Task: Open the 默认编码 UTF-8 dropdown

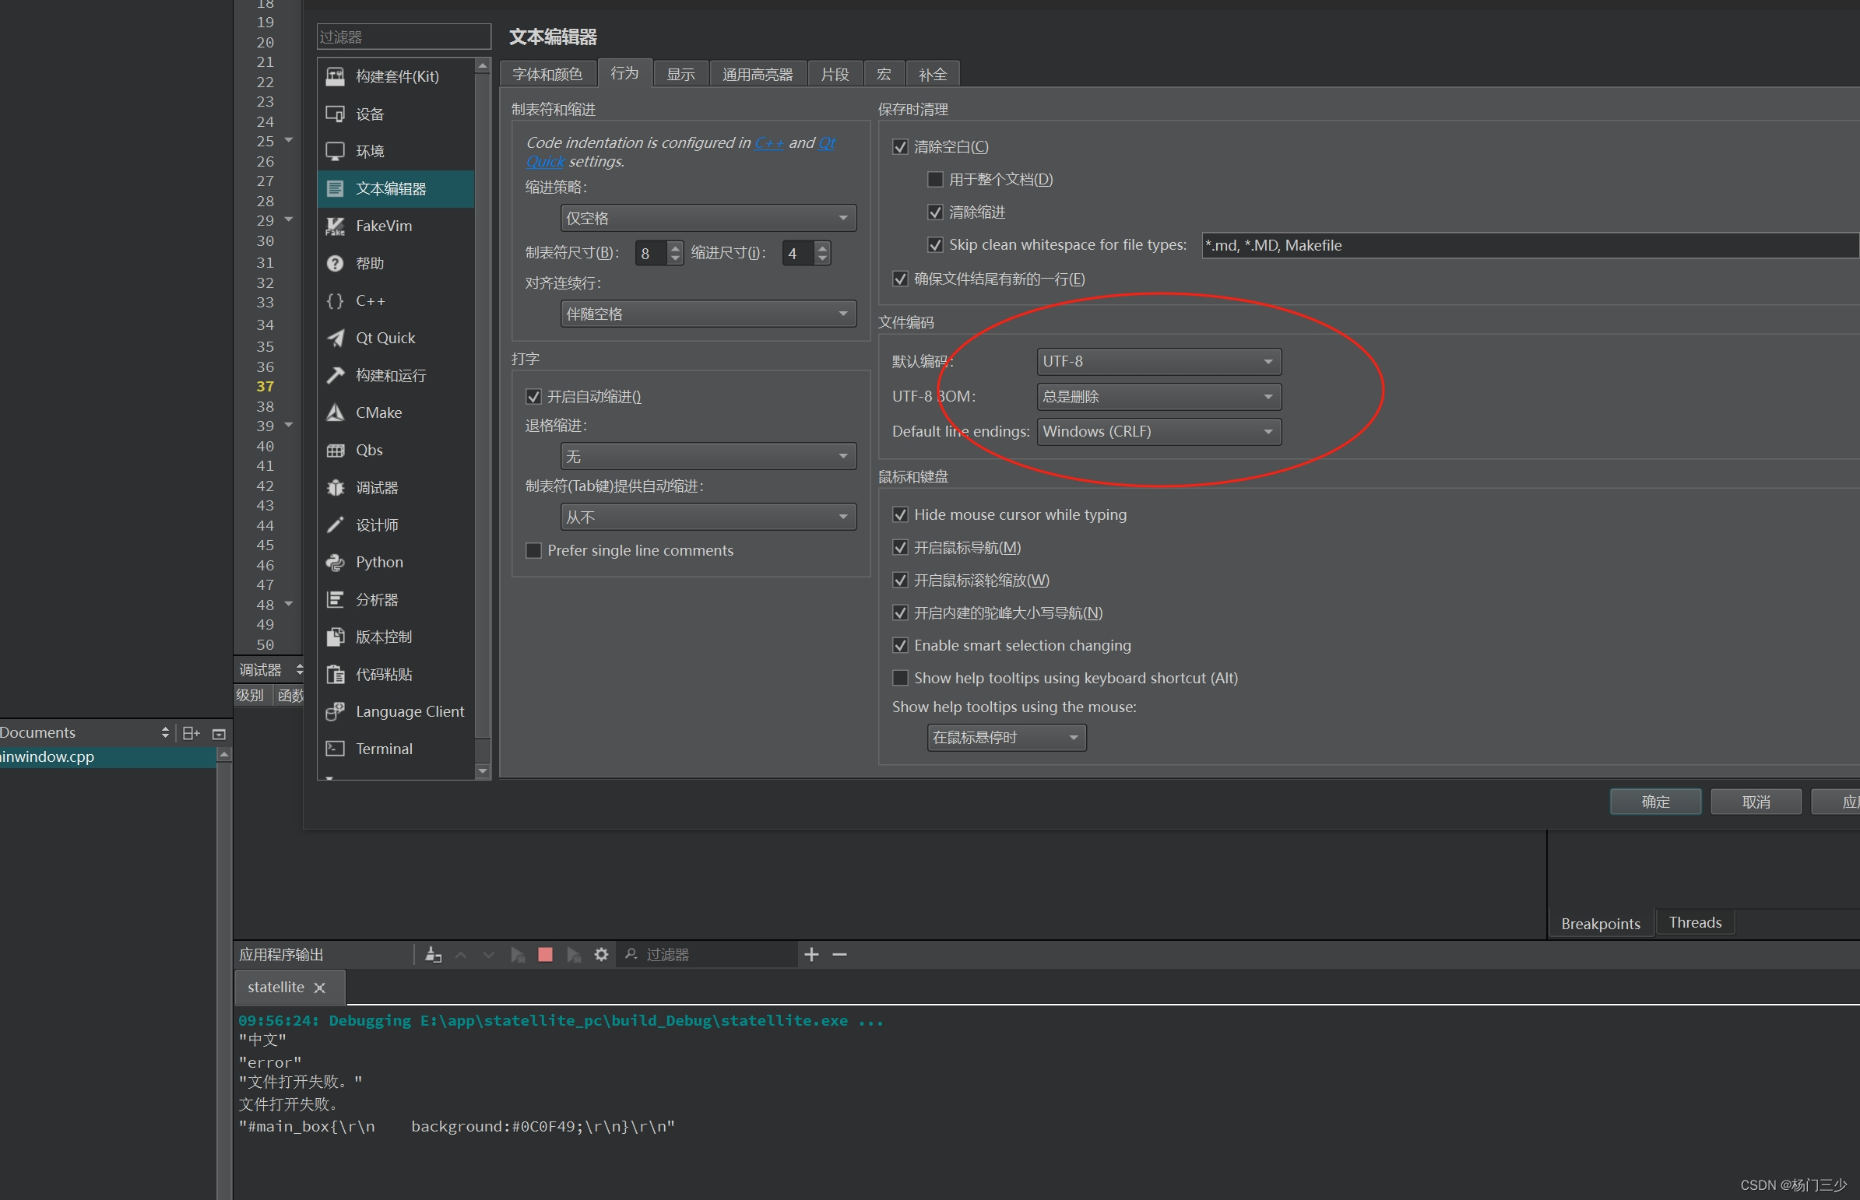Action: click(x=1159, y=361)
